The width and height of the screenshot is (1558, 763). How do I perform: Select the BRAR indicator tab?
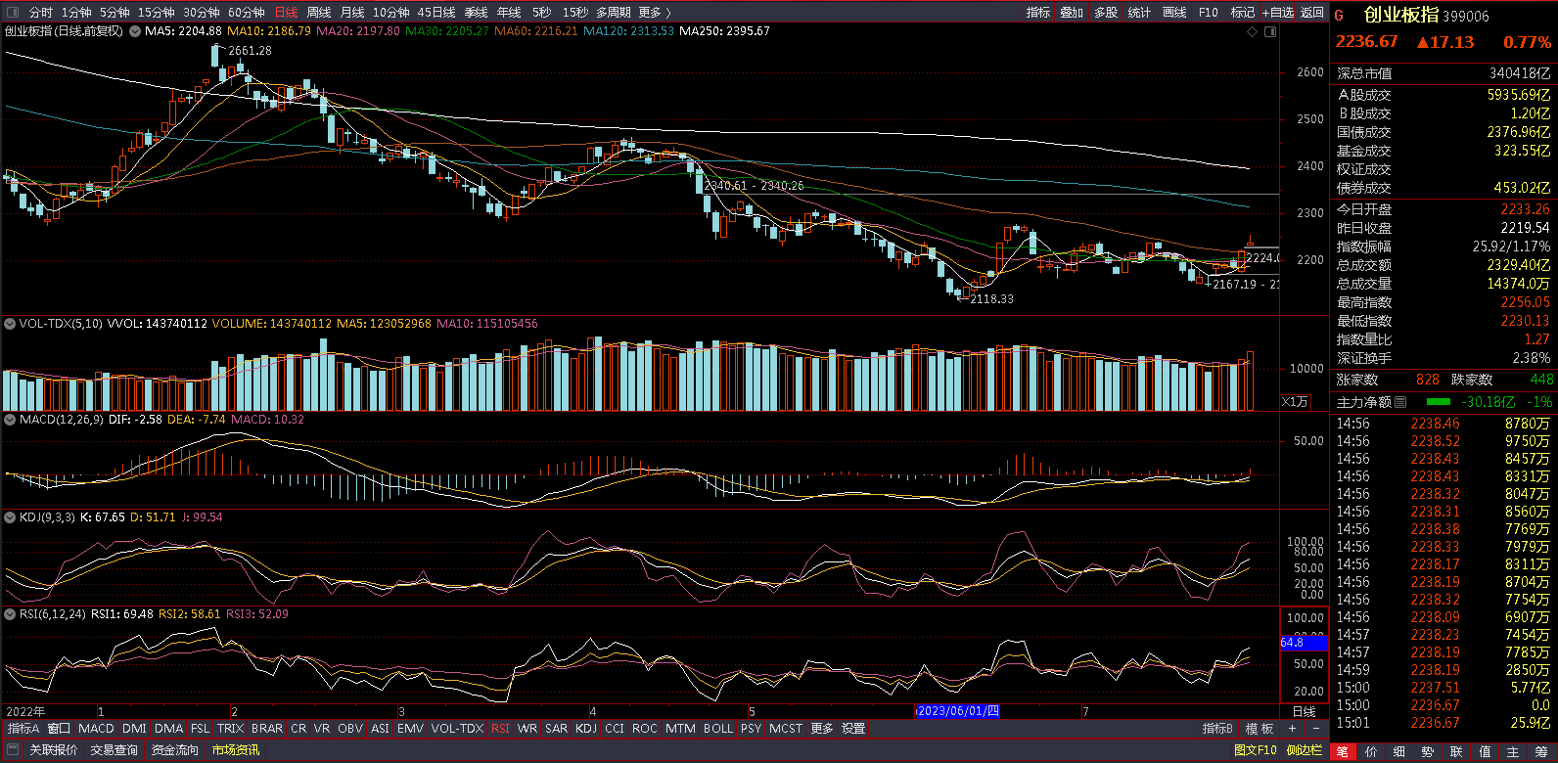pos(267,729)
